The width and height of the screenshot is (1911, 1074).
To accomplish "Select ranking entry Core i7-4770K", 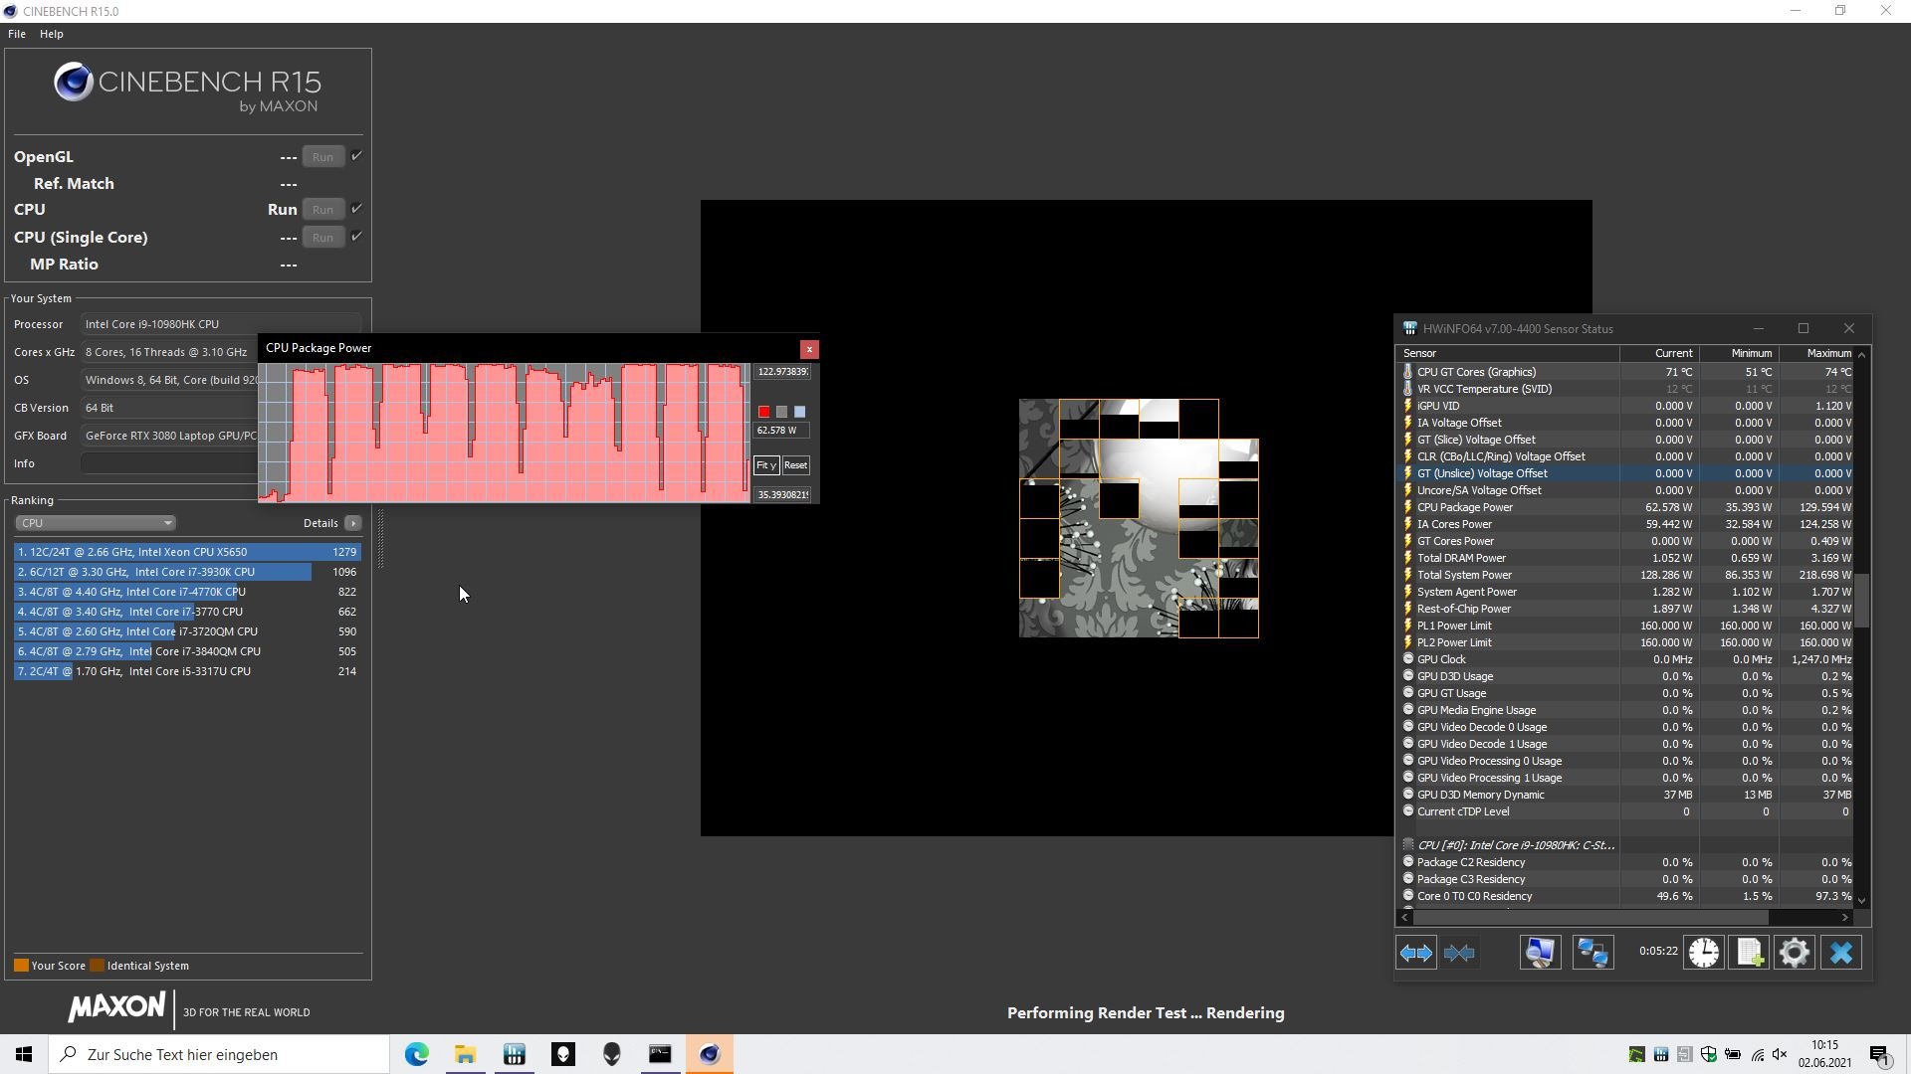I will pos(187,592).
